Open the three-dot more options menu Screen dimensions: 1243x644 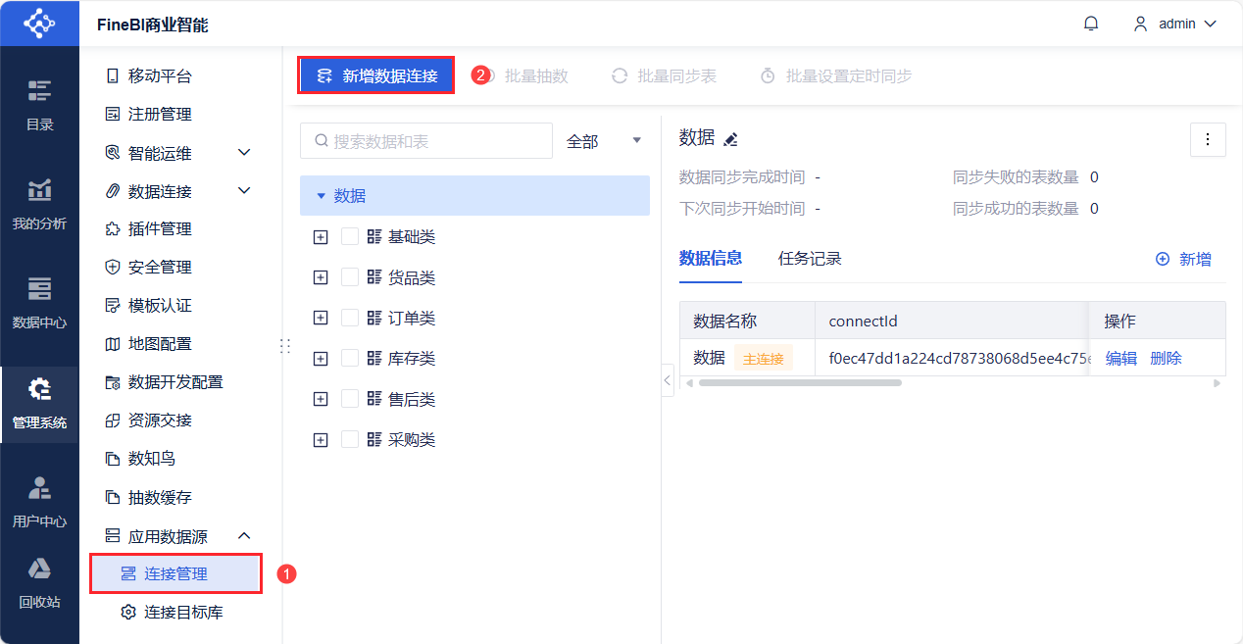click(1208, 139)
